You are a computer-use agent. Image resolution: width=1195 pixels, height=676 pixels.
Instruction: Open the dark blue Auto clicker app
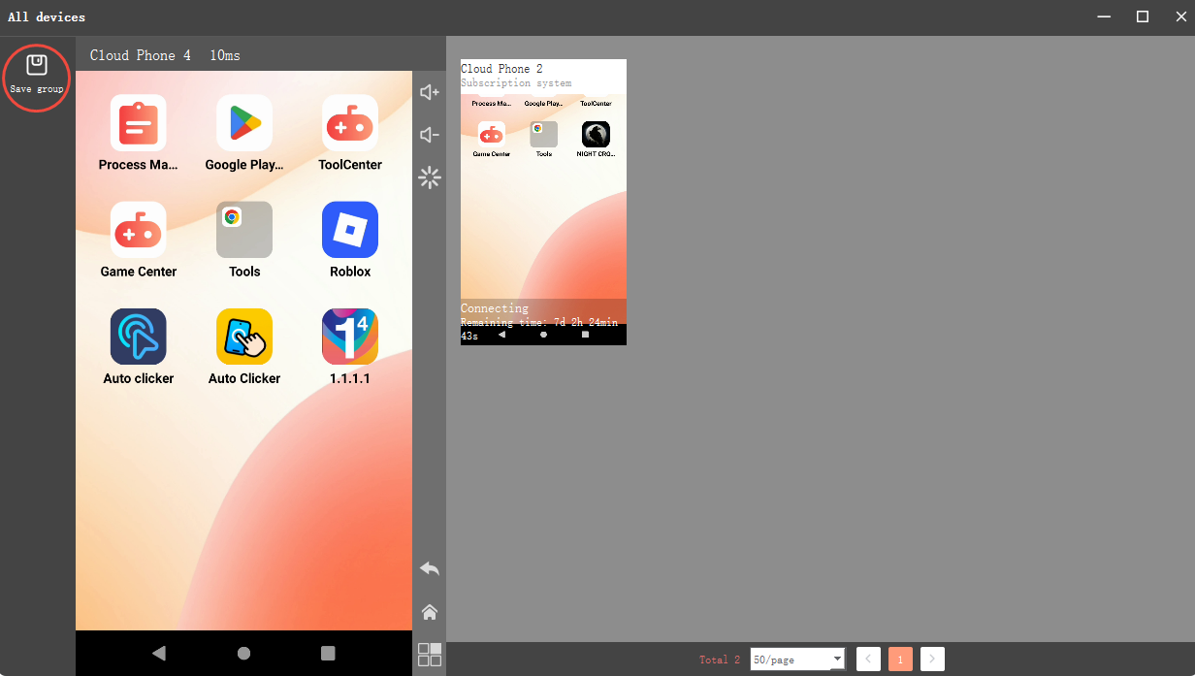pyautogui.click(x=139, y=346)
